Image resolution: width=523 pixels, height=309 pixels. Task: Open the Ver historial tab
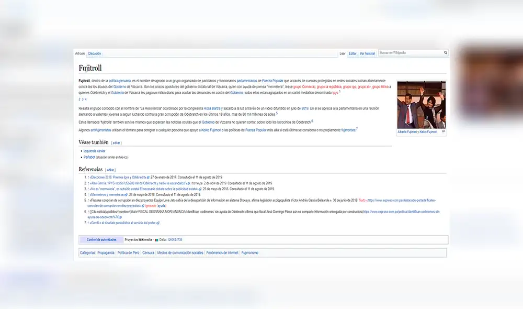pos(368,52)
